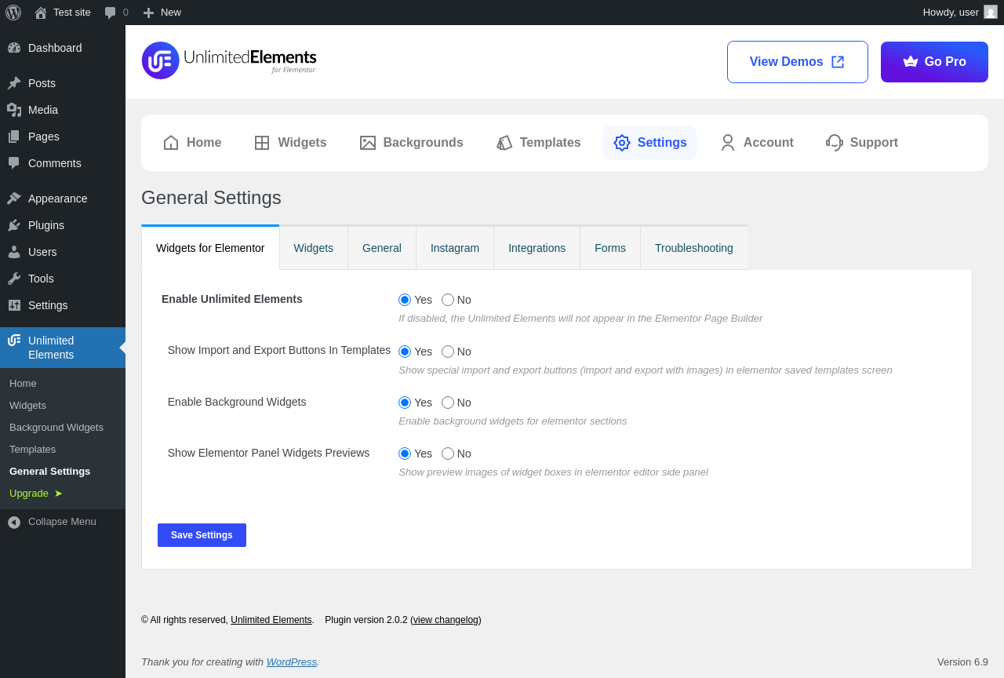The width and height of the screenshot is (1004, 678).
Task: Select No for Show Import and Export Buttons
Action: pos(448,352)
